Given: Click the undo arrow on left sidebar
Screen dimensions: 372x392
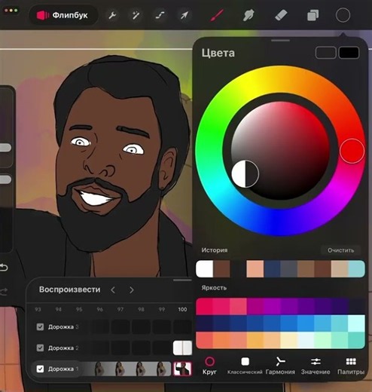Looking at the screenshot, I should 4,268.
